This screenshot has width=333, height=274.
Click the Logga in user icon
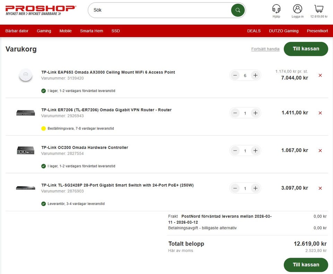[297, 9]
